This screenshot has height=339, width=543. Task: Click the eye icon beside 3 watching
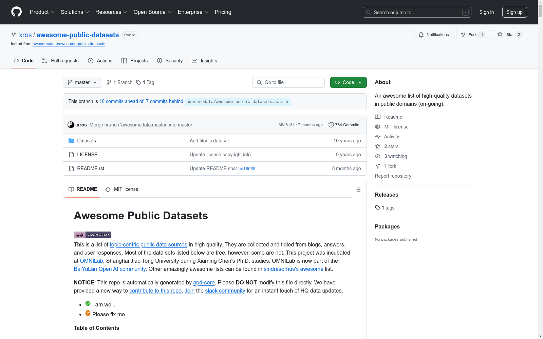point(378,156)
